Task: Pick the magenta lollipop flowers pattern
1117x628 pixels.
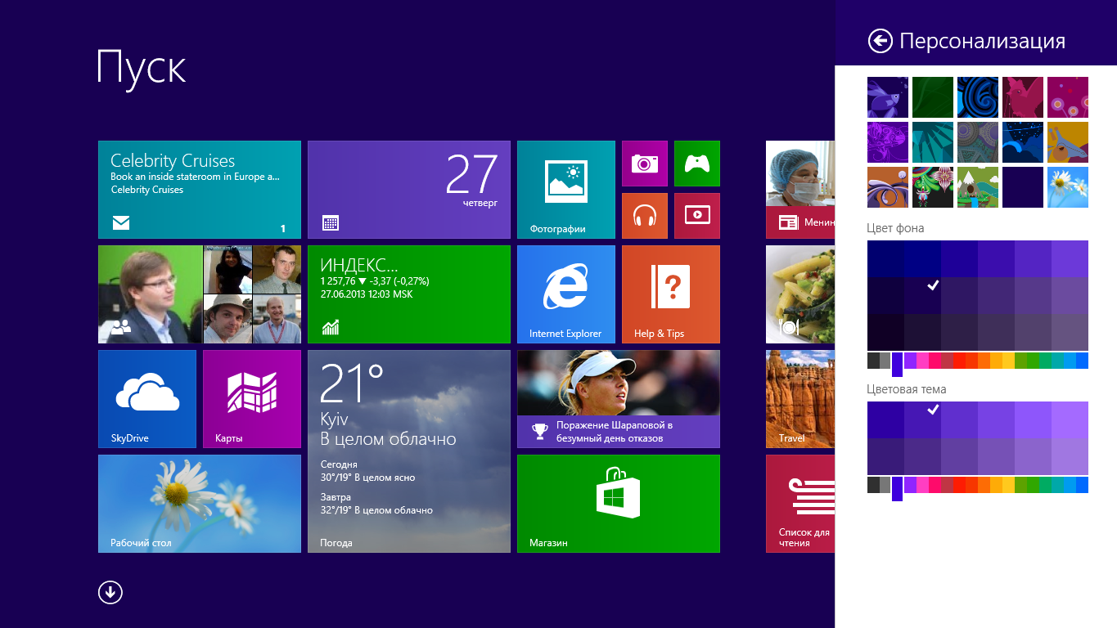Action: click(1068, 97)
